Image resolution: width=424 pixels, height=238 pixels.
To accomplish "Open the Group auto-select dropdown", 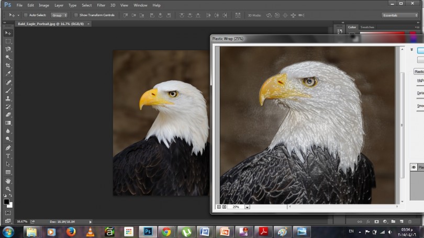I will [x=59, y=15].
